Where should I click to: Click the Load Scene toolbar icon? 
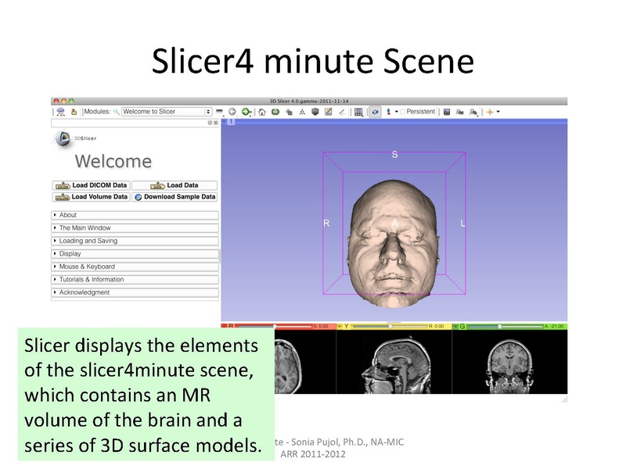(x=61, y=112)
